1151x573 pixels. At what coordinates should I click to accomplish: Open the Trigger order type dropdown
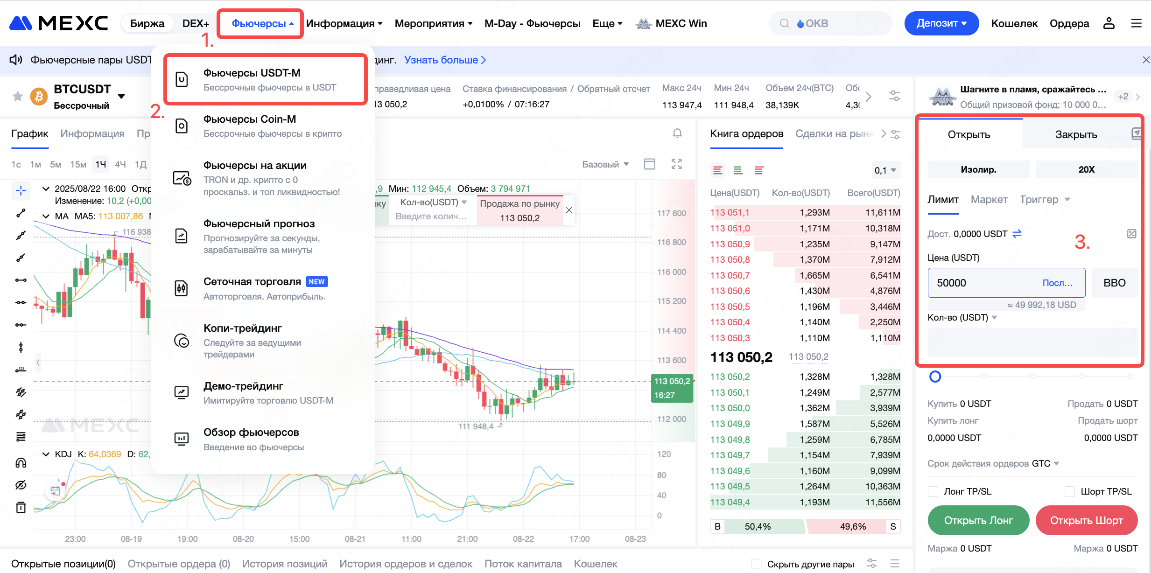[x=1045, y=200]
